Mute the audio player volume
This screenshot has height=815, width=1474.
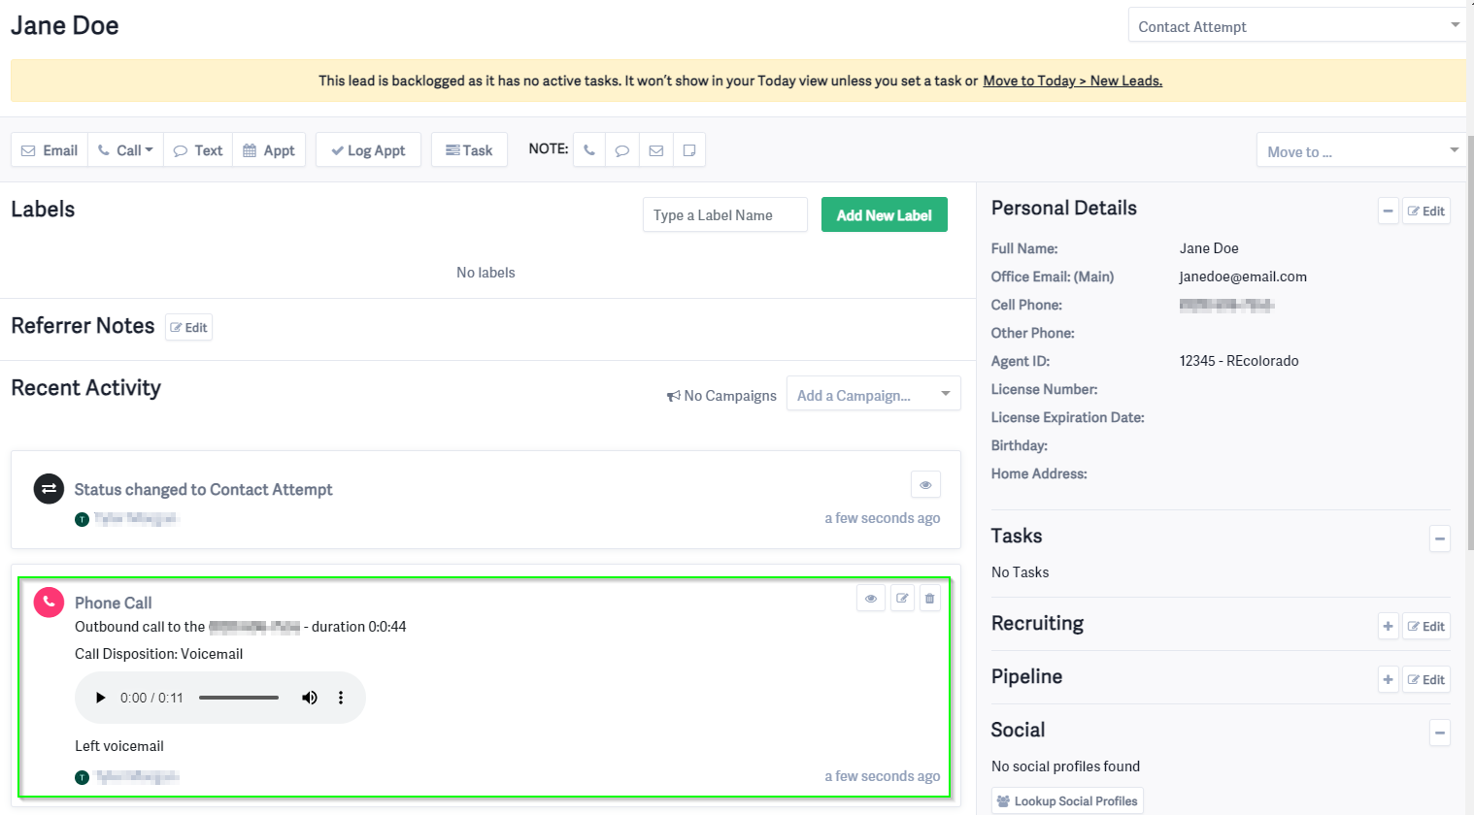[310, 698]
